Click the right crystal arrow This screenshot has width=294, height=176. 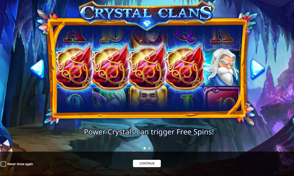(x=257, y=69)
